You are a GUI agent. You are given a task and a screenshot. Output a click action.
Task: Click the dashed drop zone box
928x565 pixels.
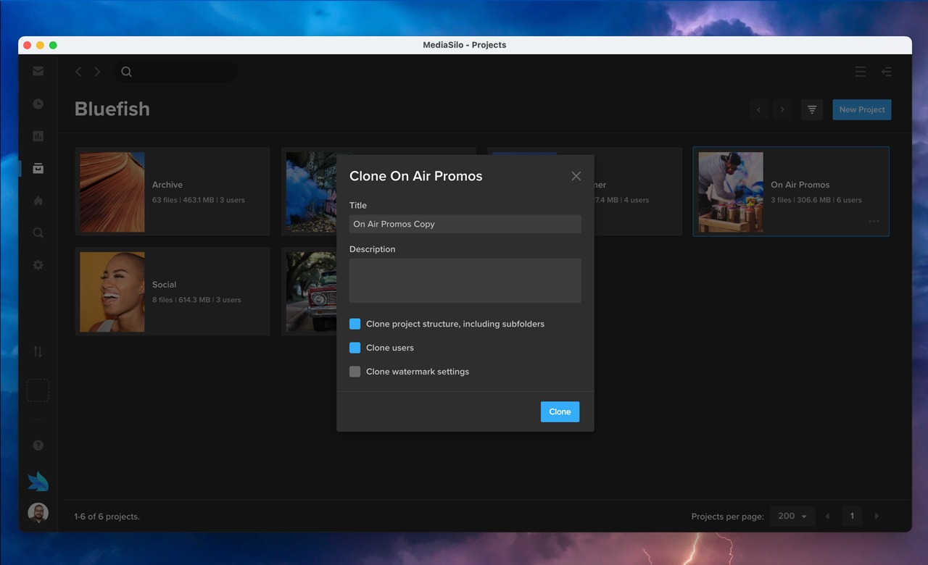(x=38, y=390)
